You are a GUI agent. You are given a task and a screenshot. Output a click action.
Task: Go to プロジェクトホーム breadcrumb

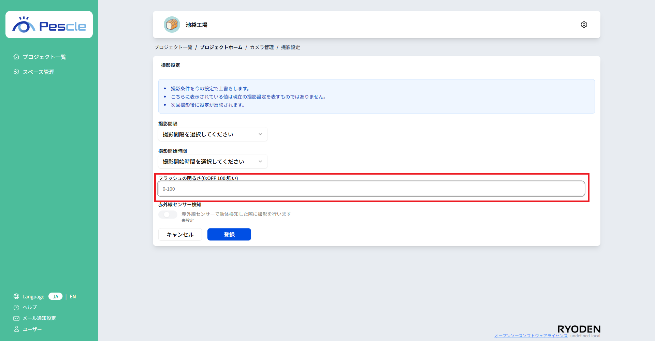pos(221,47)
